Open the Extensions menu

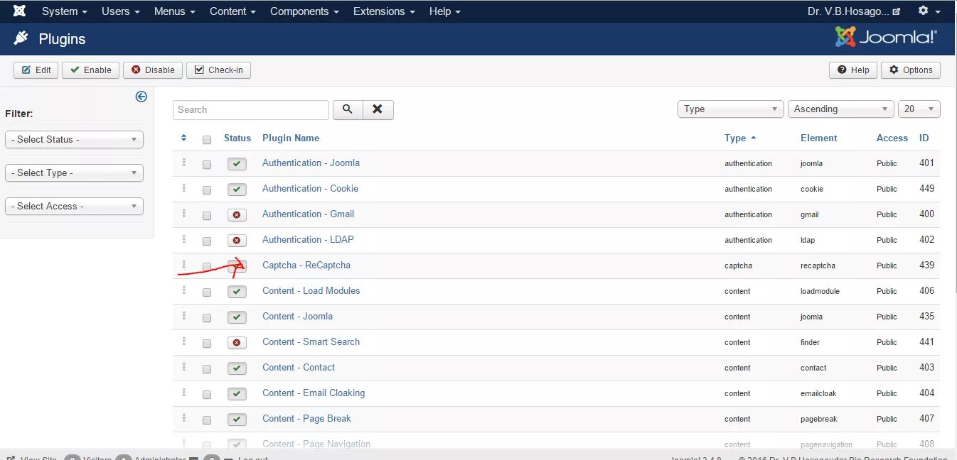(x=379, y=11)
